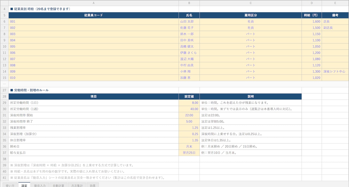Click late-night surcharge value 0.25

(x=189, y=134)
